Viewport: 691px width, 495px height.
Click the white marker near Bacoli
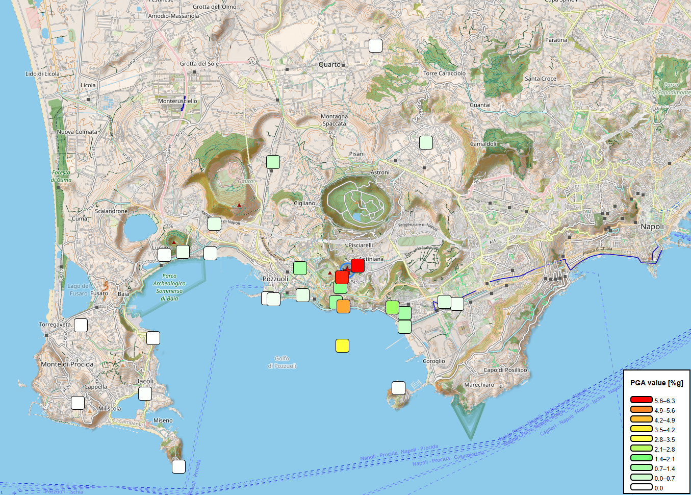click(145, 393)
